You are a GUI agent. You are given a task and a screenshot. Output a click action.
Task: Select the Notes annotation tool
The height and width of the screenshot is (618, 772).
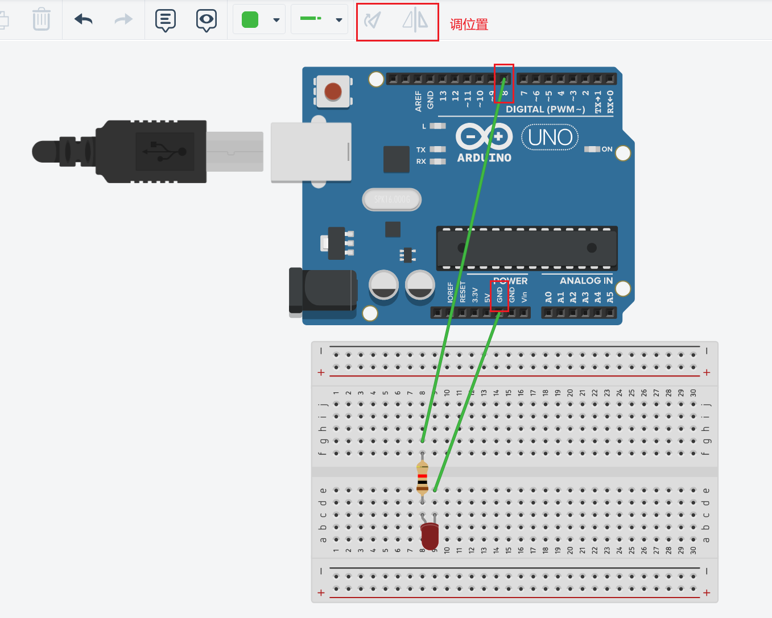[166, 20]
